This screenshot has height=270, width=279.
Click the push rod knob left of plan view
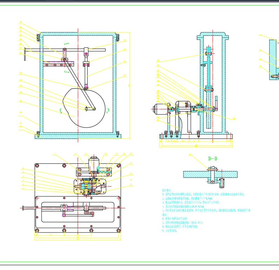coord(23,208)
